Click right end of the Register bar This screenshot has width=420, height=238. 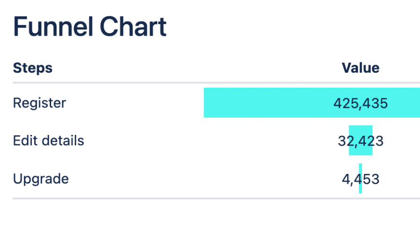[417, 103]
